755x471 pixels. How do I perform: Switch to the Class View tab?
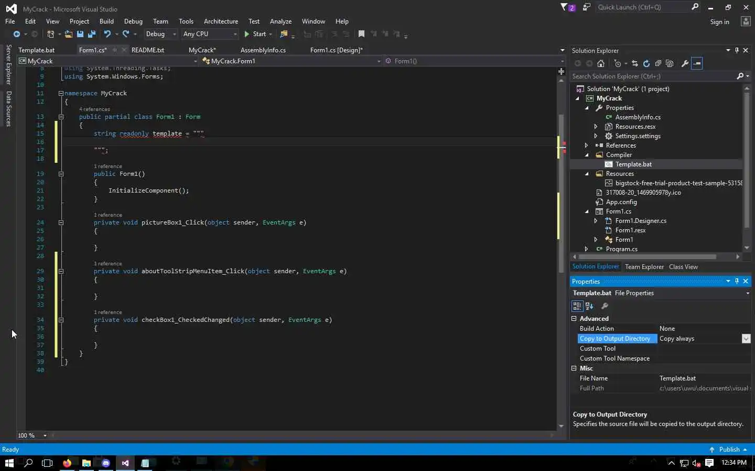pyautogui.click(x=683, y=267)
